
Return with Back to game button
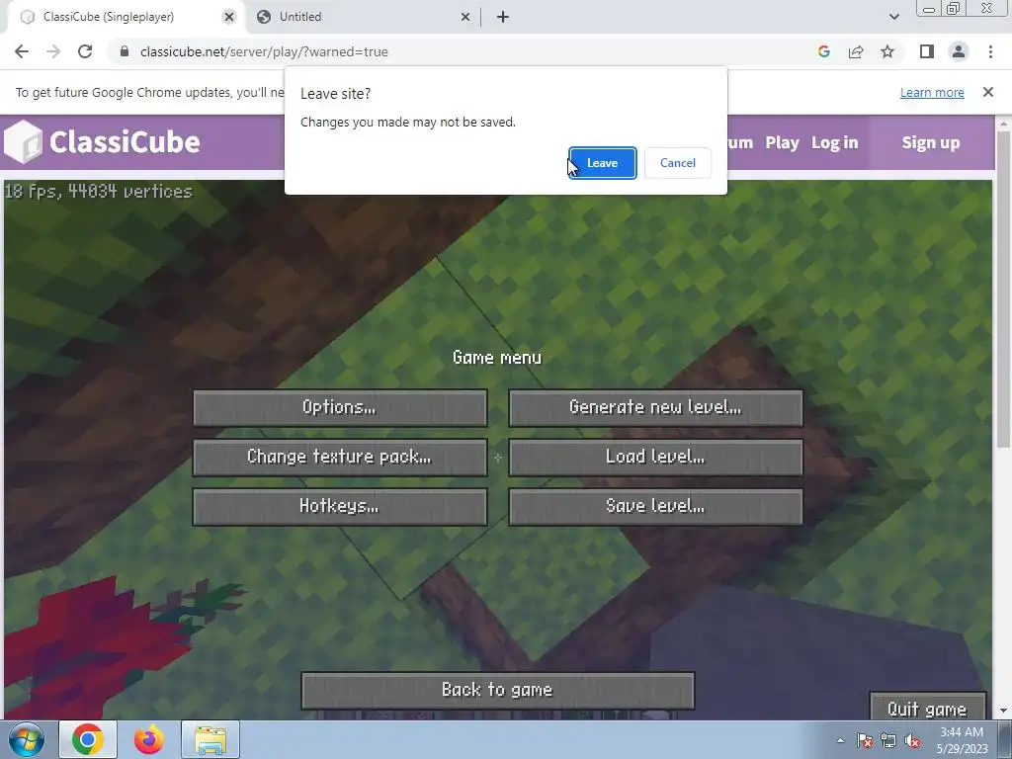coord(498,691)
